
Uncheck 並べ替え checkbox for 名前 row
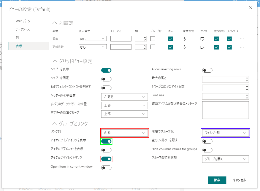[x=216, y=39]
